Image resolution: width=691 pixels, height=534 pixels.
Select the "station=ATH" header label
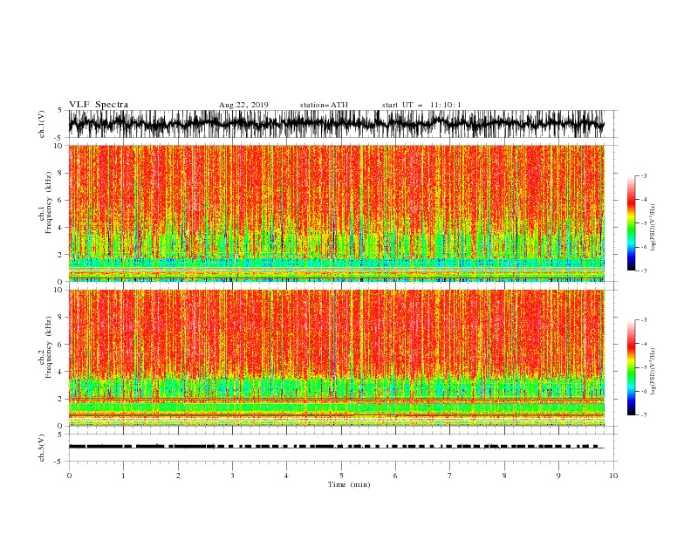(324, 105)
